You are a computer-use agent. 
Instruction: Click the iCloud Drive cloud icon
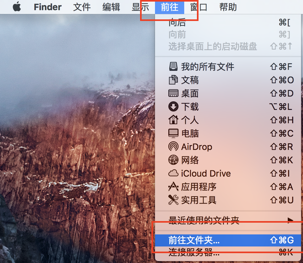pyautogui.click(x=173, y=173)
